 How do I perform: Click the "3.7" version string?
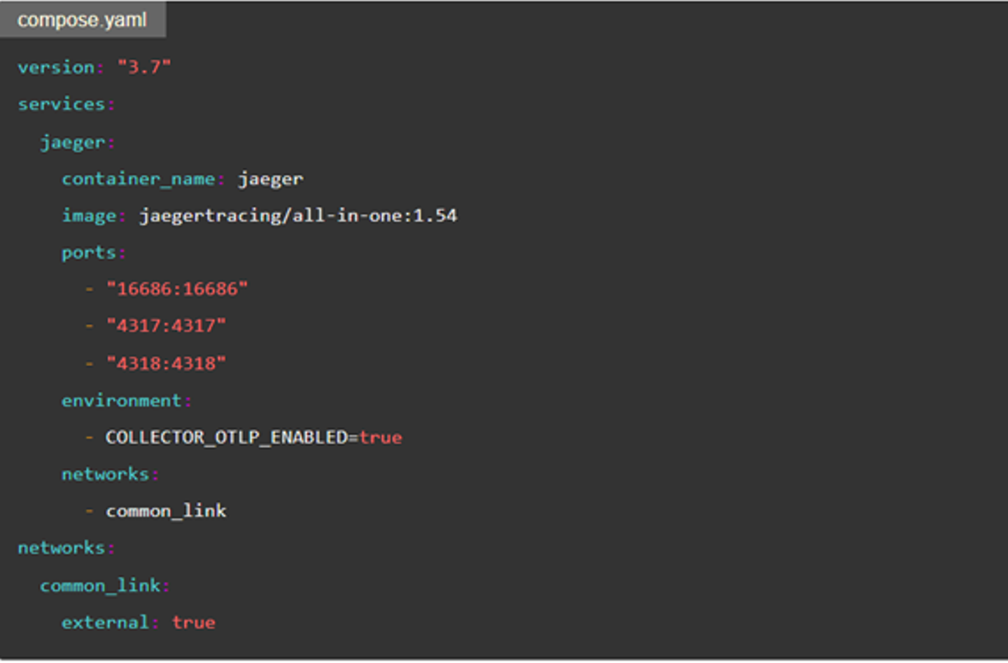pos(144,67)
